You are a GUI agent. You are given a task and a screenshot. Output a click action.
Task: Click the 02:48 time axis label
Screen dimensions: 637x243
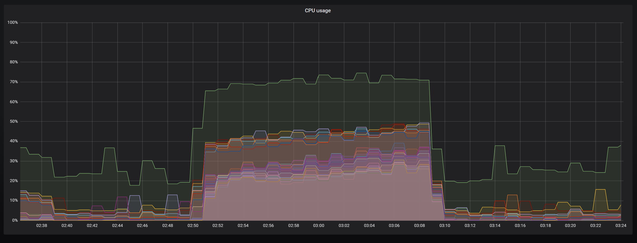(x=168, y=225)
